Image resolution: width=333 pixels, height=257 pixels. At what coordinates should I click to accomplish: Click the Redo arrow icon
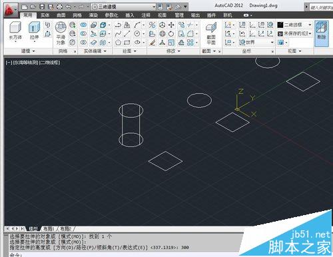(81, 7)
